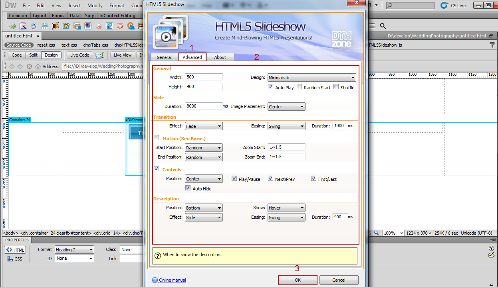Switch to the Spry insert tab
The image size is (498, 288).
89,16
